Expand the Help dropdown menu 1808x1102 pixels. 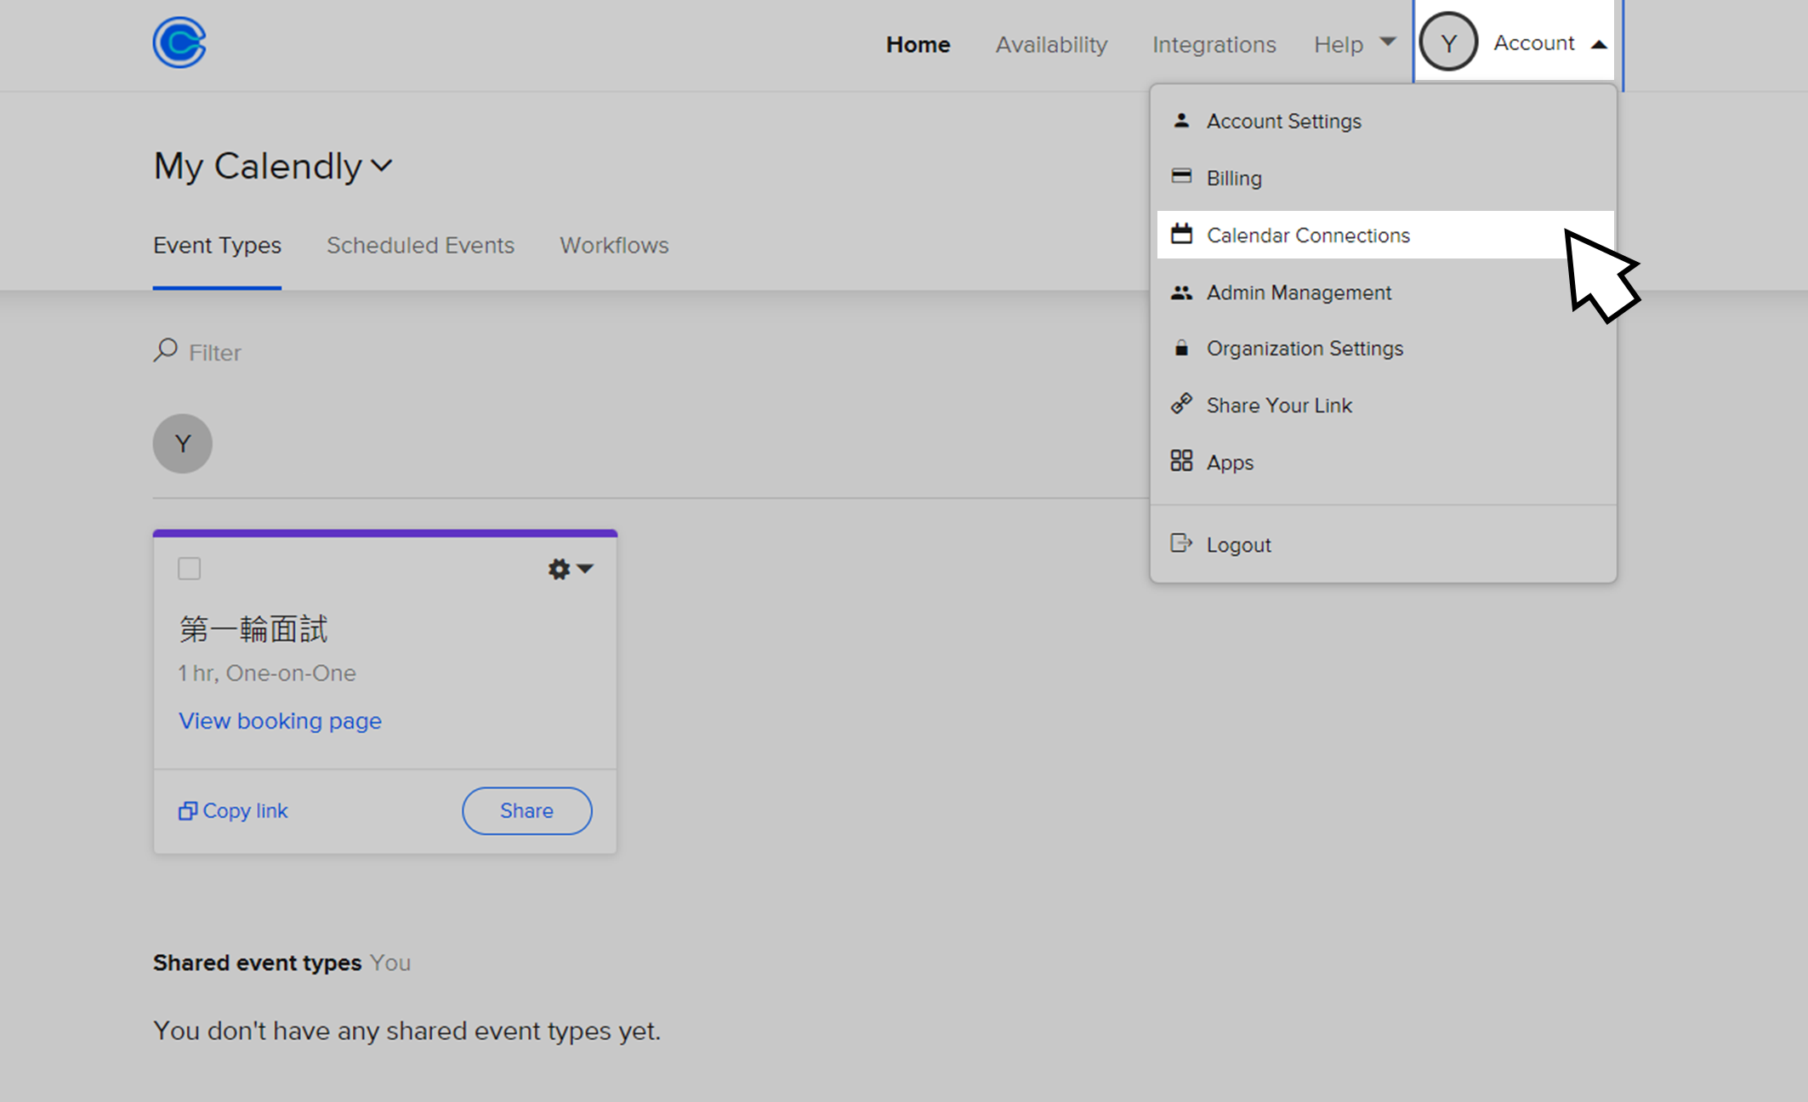pyautogui.click(x=1354, y=44)
